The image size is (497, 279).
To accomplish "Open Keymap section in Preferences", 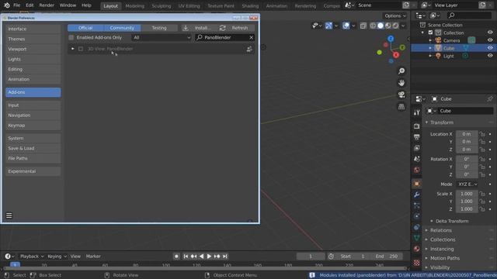I will pos(33,126).
